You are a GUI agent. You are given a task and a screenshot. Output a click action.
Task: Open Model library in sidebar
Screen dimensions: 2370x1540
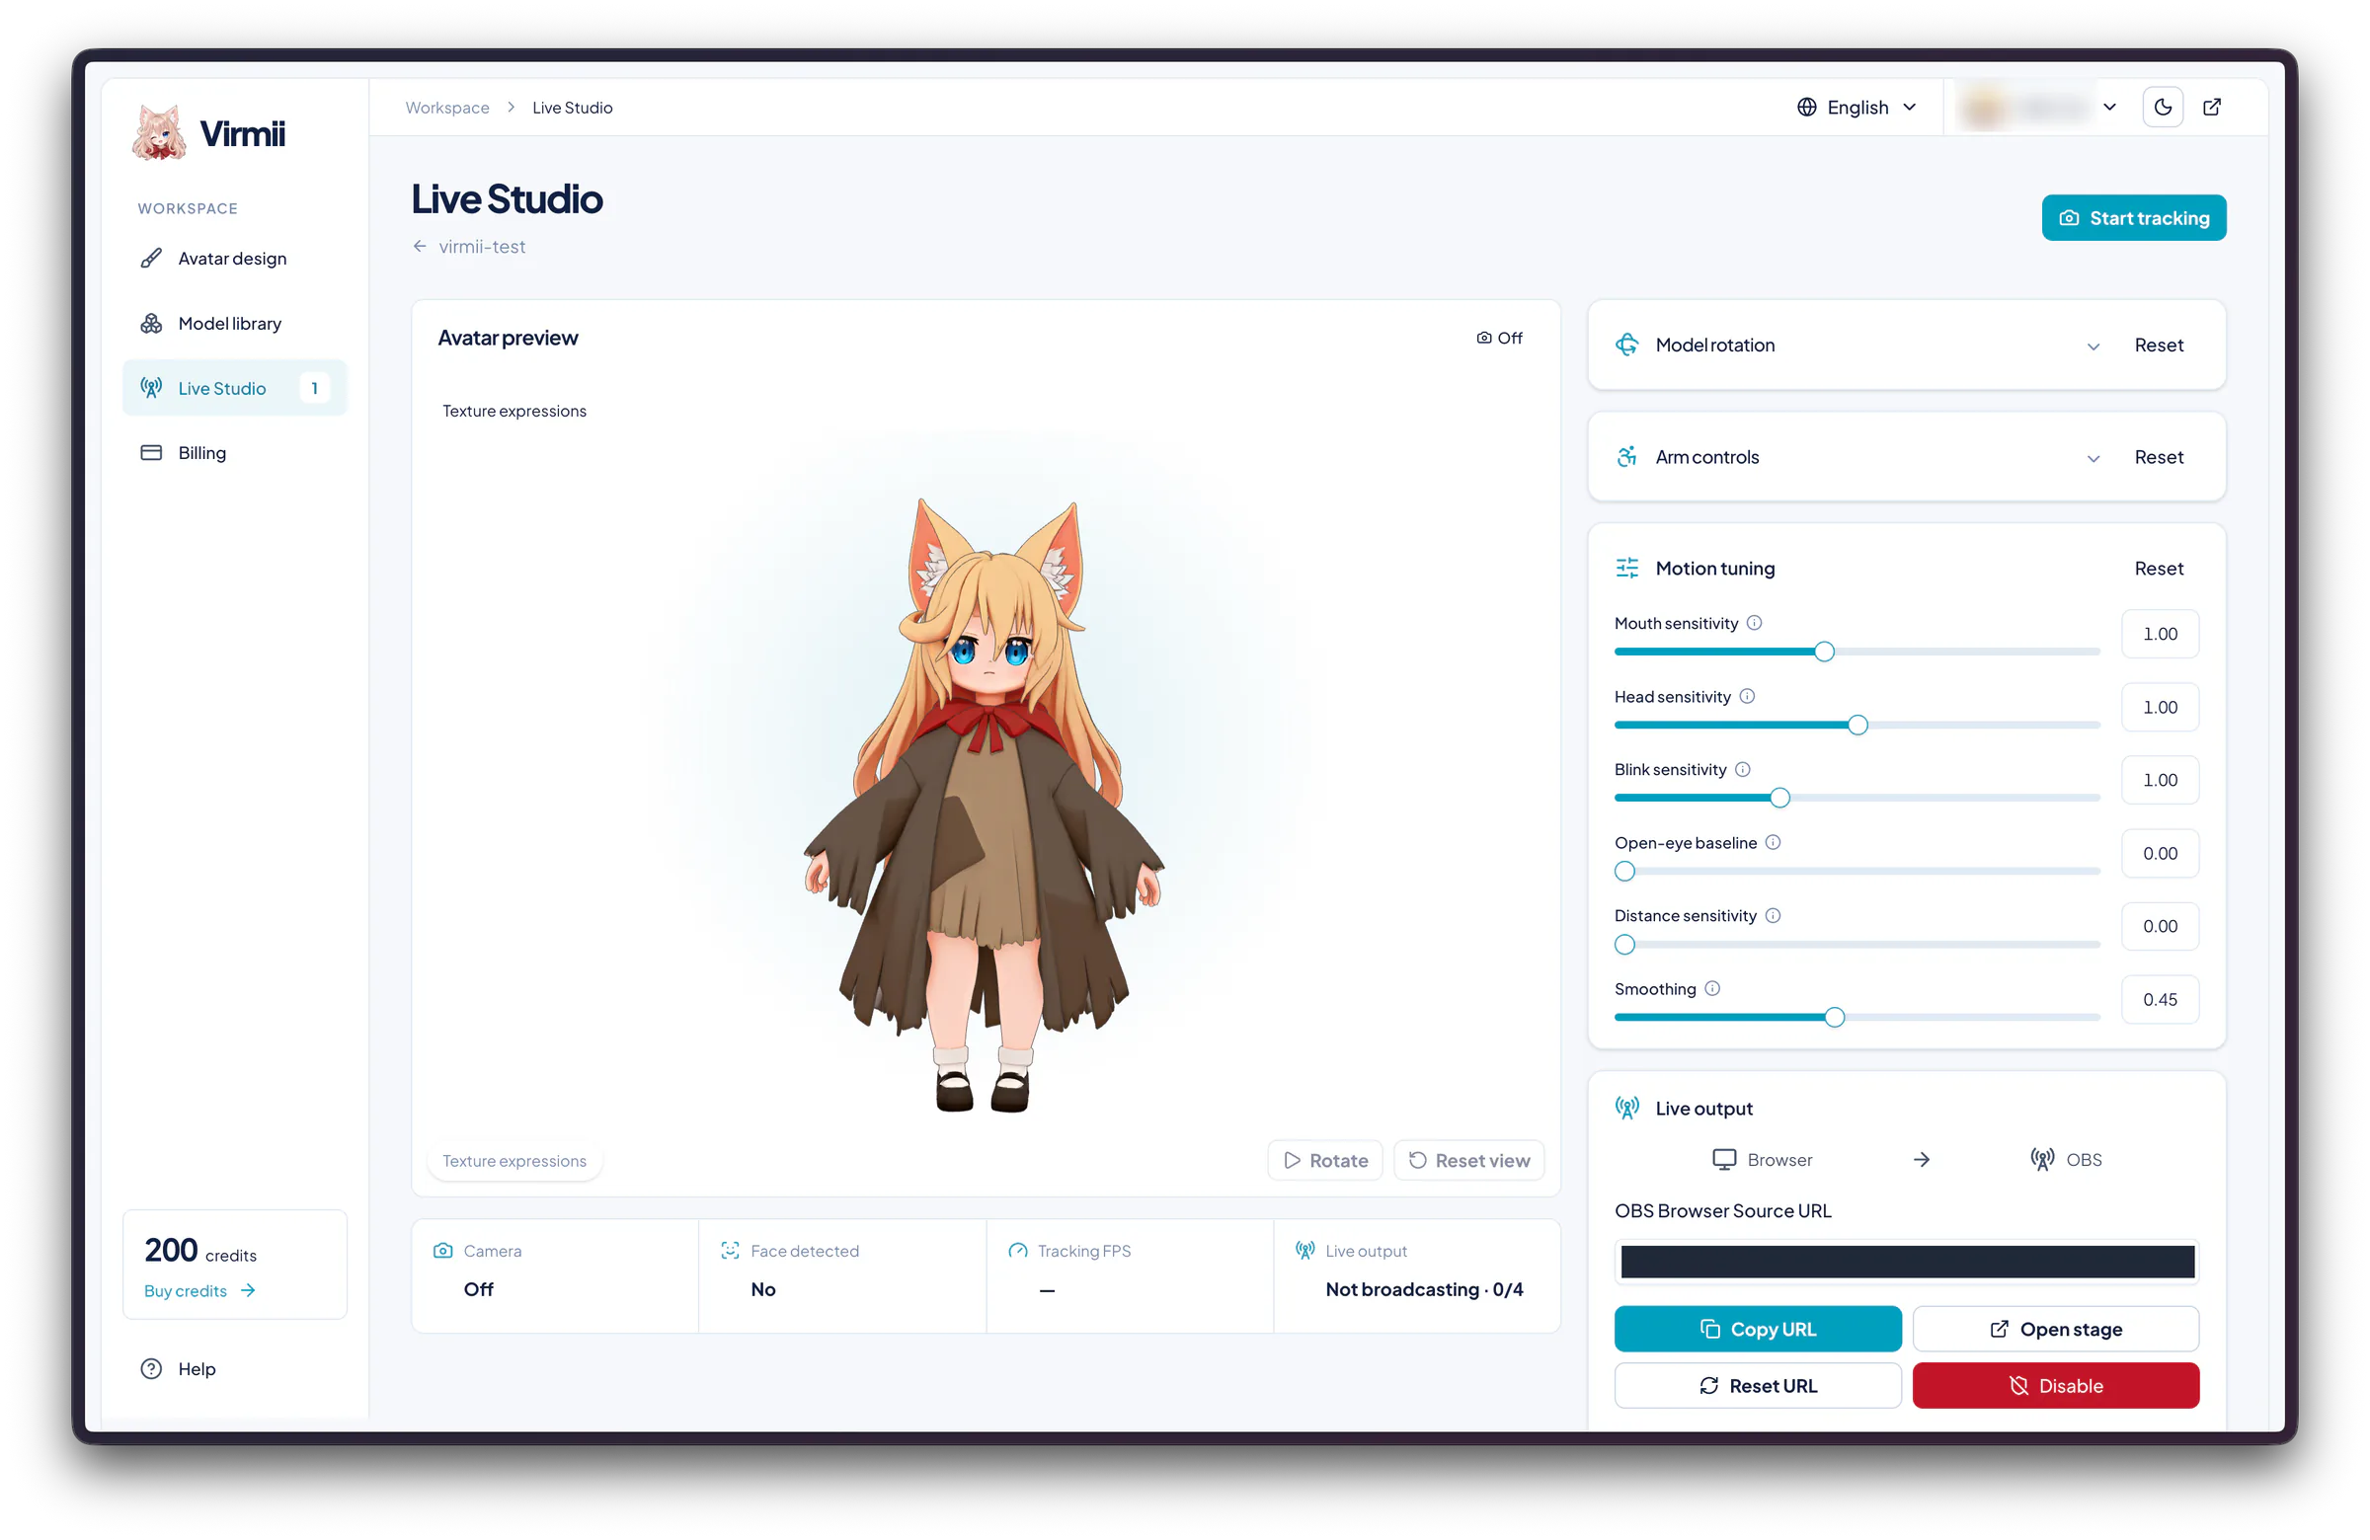tap(234, 324)
